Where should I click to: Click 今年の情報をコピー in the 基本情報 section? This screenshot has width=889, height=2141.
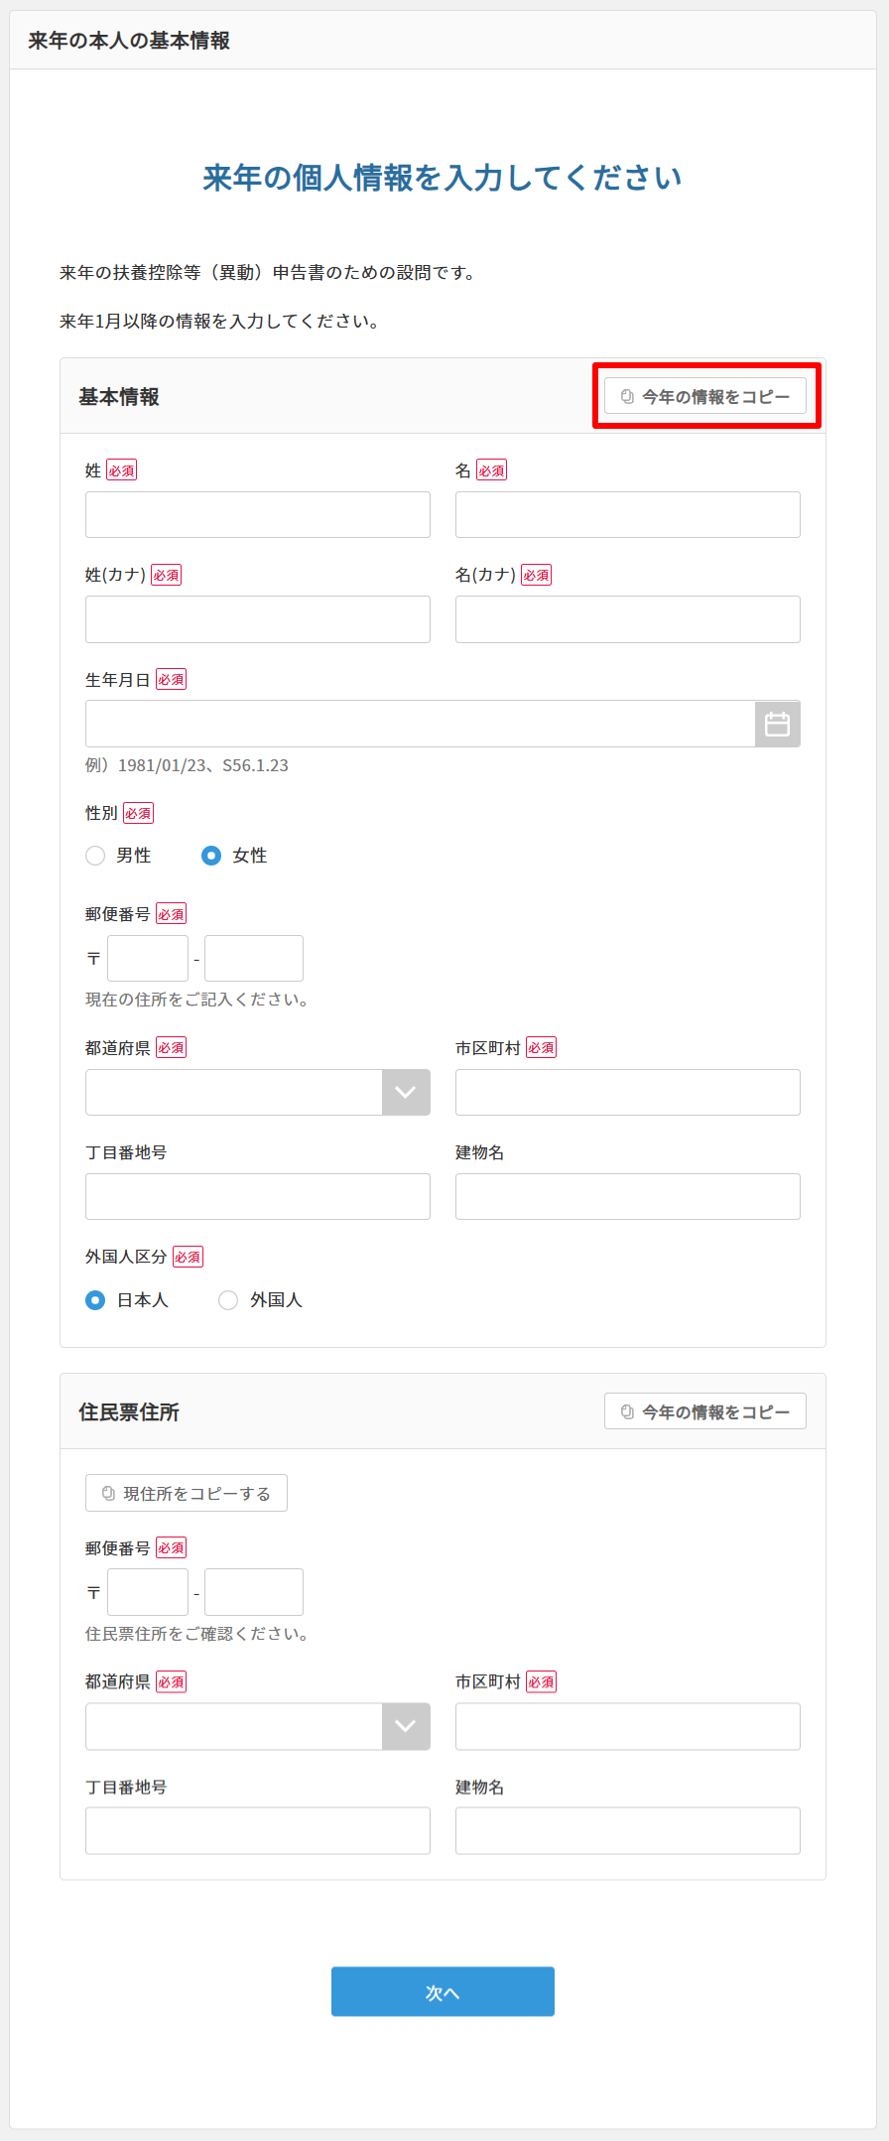pos(704,395)
